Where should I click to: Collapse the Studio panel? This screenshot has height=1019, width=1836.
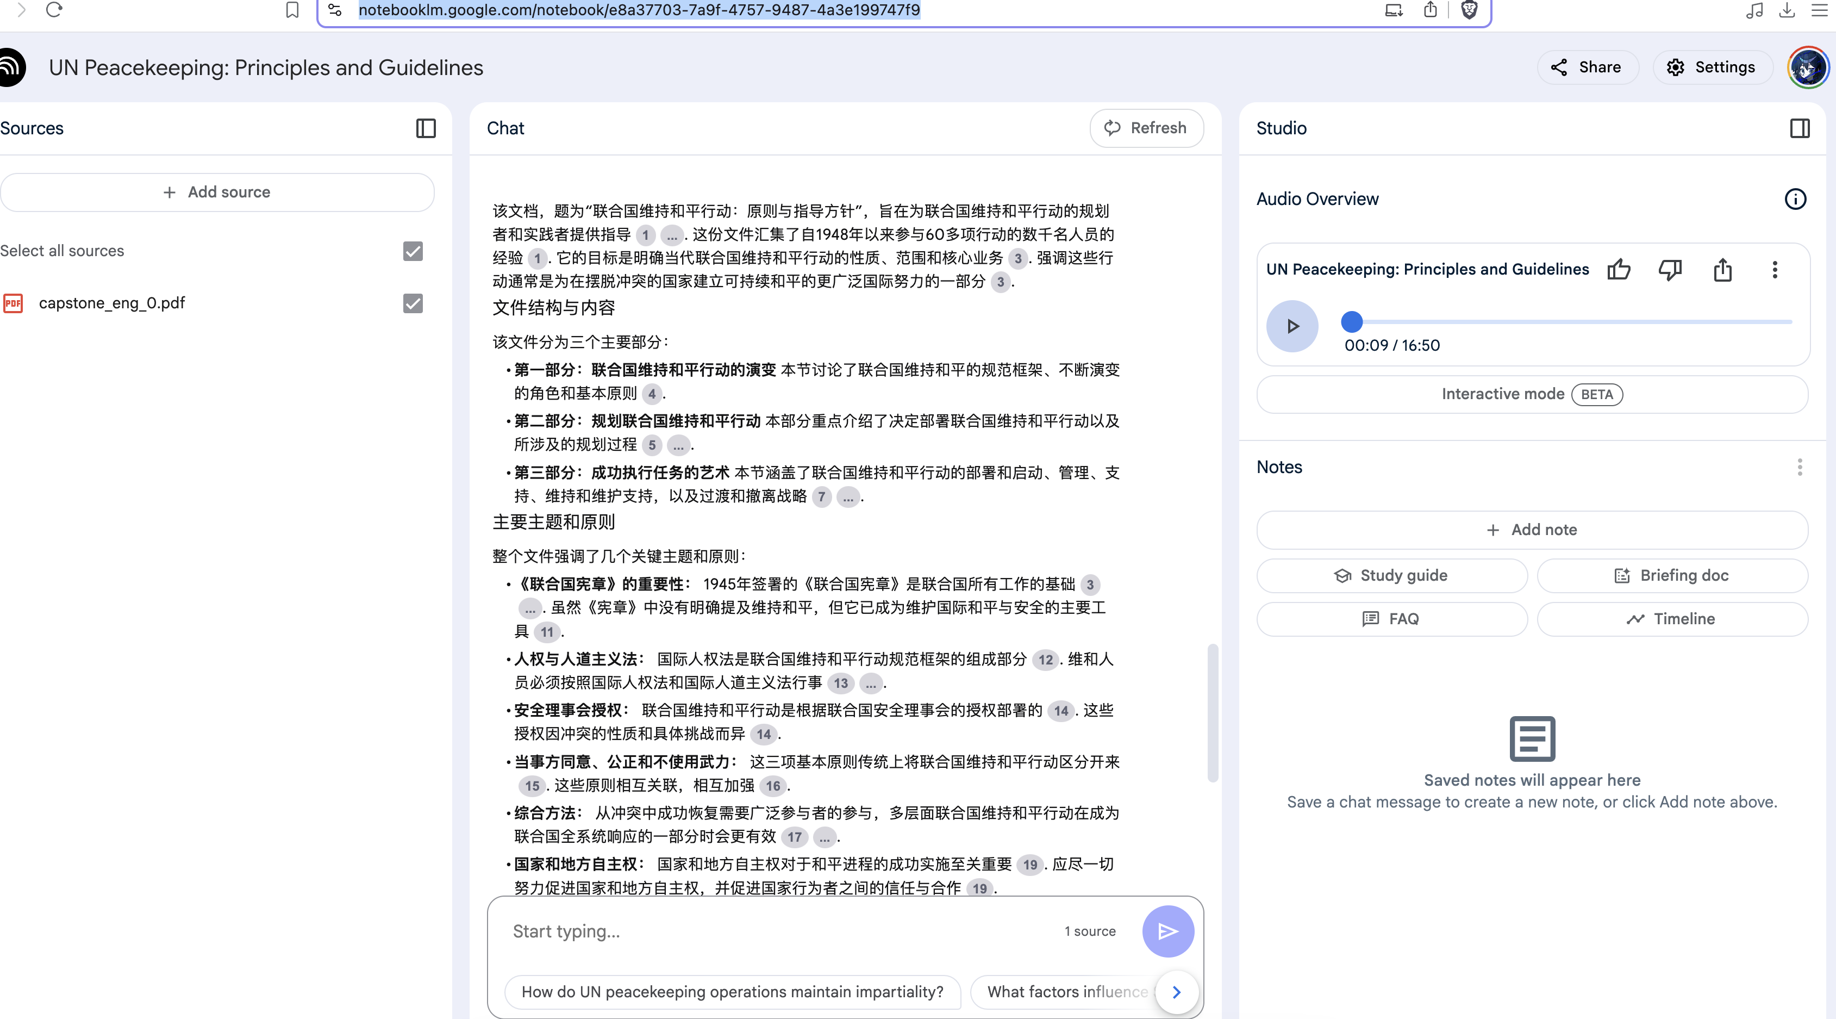1799,128
